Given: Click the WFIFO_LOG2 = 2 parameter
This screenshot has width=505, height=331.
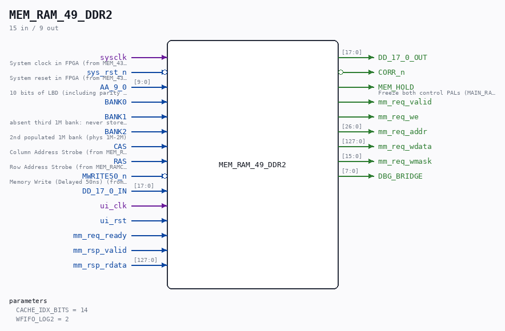Looking at the screenshot, I should point(42,319).
